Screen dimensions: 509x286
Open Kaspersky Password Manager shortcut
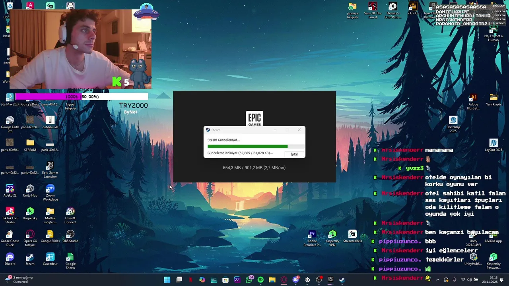coord(493,261)
